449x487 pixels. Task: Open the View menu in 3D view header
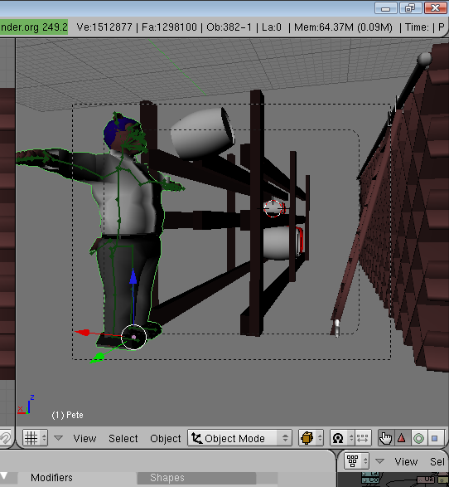point(84,439)
